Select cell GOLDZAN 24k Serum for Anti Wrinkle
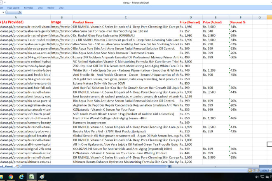272x181 pixels. 126,149
